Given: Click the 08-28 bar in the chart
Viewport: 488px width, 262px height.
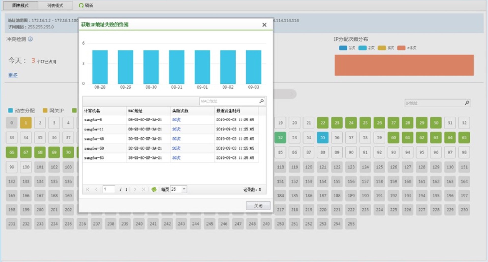Looking at the screenshot, I should coord(100,67).
